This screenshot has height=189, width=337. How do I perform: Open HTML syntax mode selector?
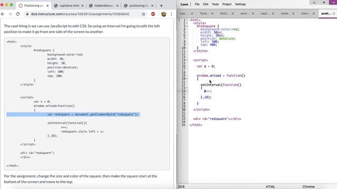click(x=270, y=187)
